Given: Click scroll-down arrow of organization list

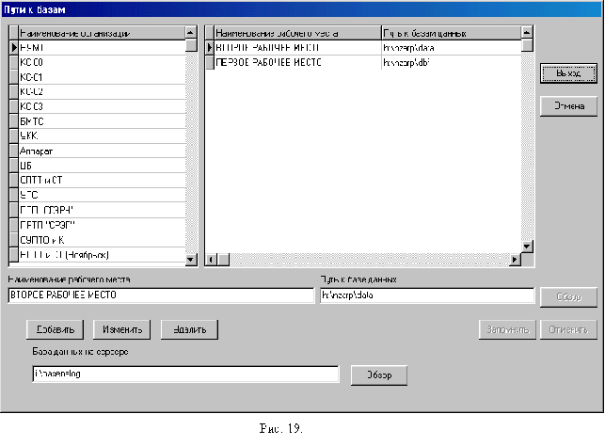Looking at the screenshot, I should 191,260.
